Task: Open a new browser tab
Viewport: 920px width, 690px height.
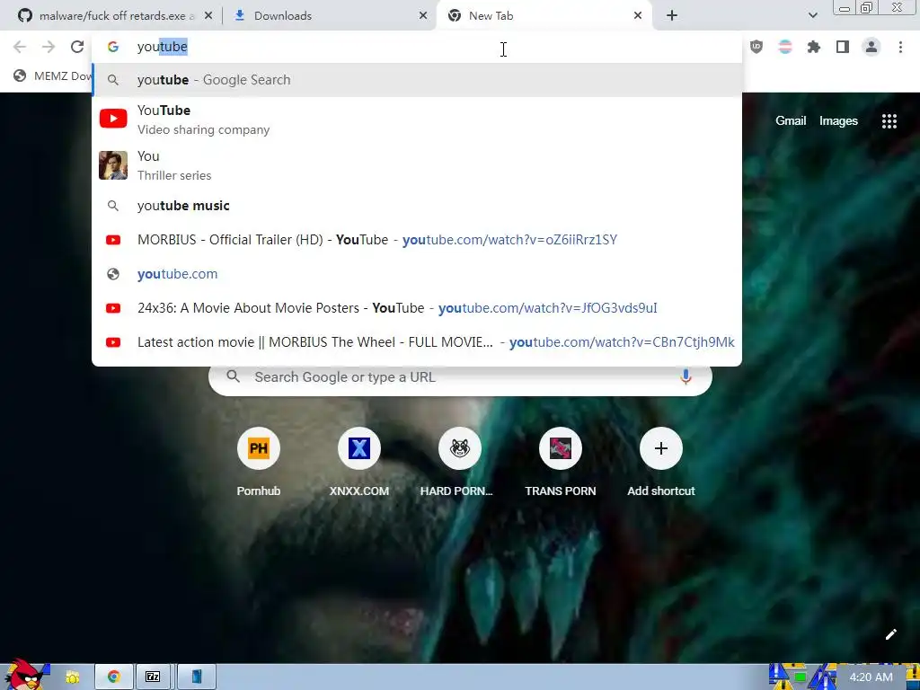Action: (x=672, y=16)
